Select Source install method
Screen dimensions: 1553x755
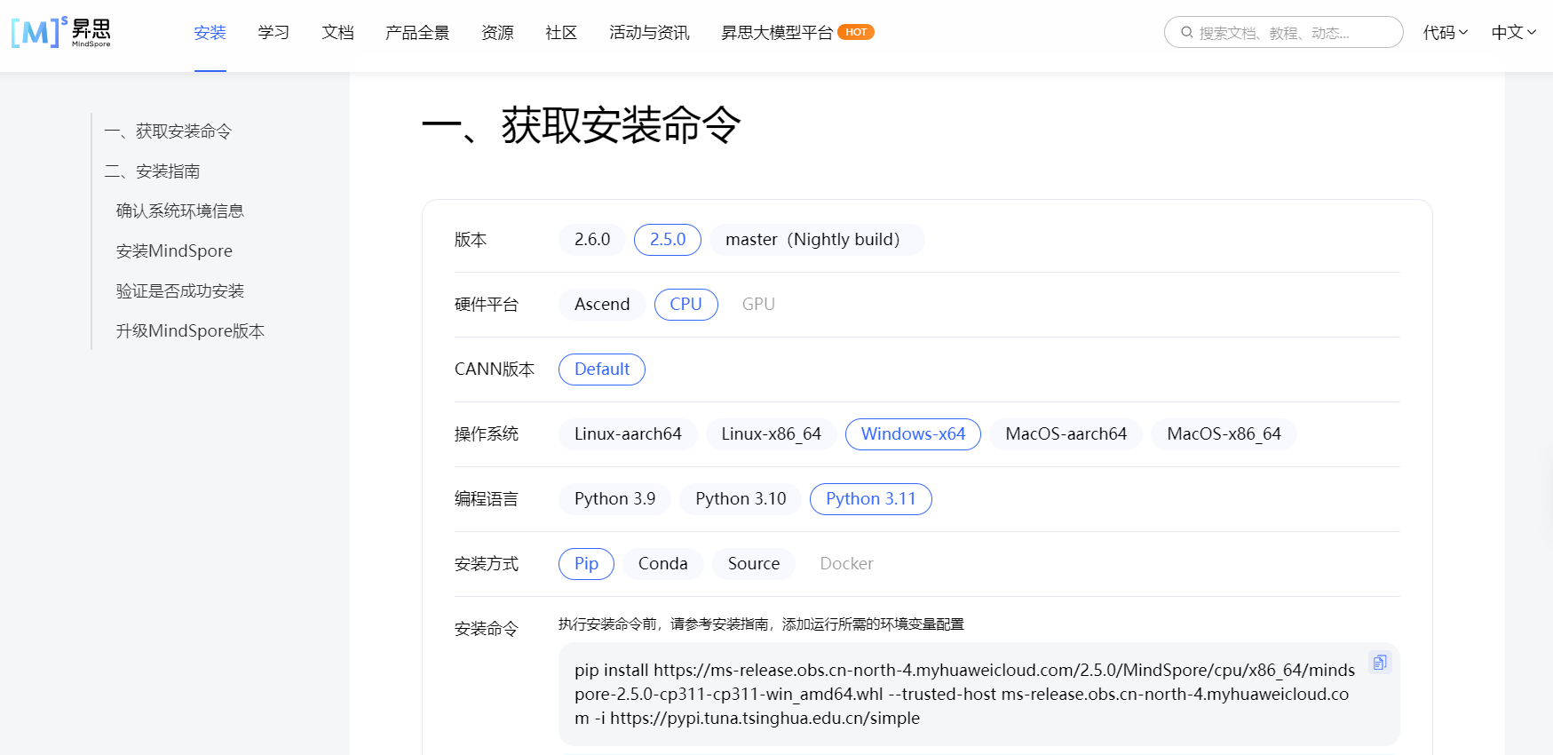pos(754,564)
